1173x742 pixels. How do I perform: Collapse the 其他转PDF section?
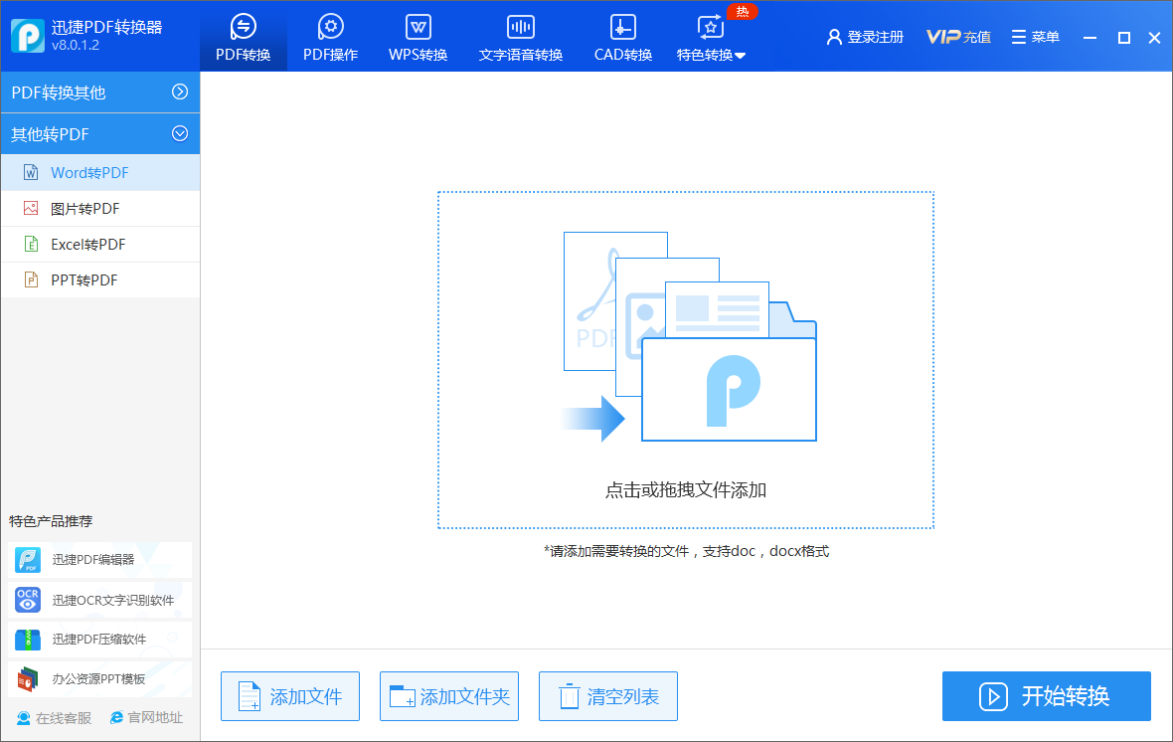(99, 133)
